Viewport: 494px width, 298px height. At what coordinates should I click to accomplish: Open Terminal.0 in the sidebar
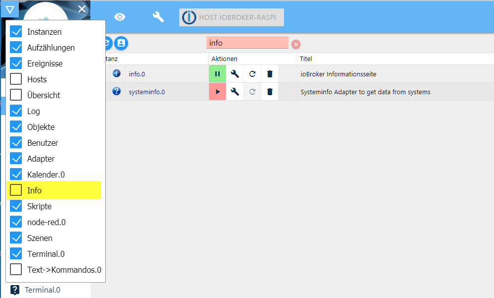42,290
